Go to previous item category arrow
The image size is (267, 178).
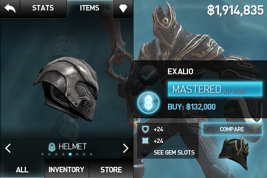pos(8,148)
